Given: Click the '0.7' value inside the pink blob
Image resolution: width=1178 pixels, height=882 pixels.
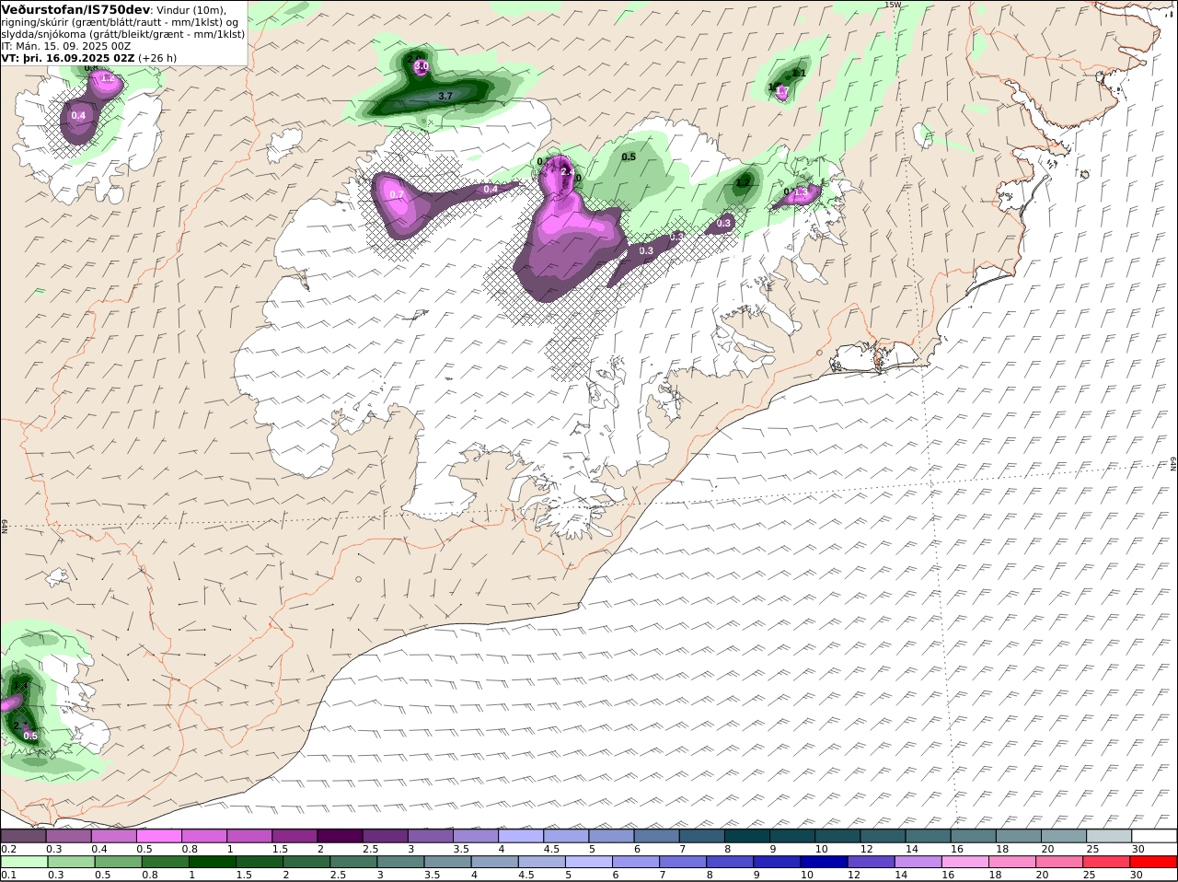Looking at the screenshot, I should (397, 194).
